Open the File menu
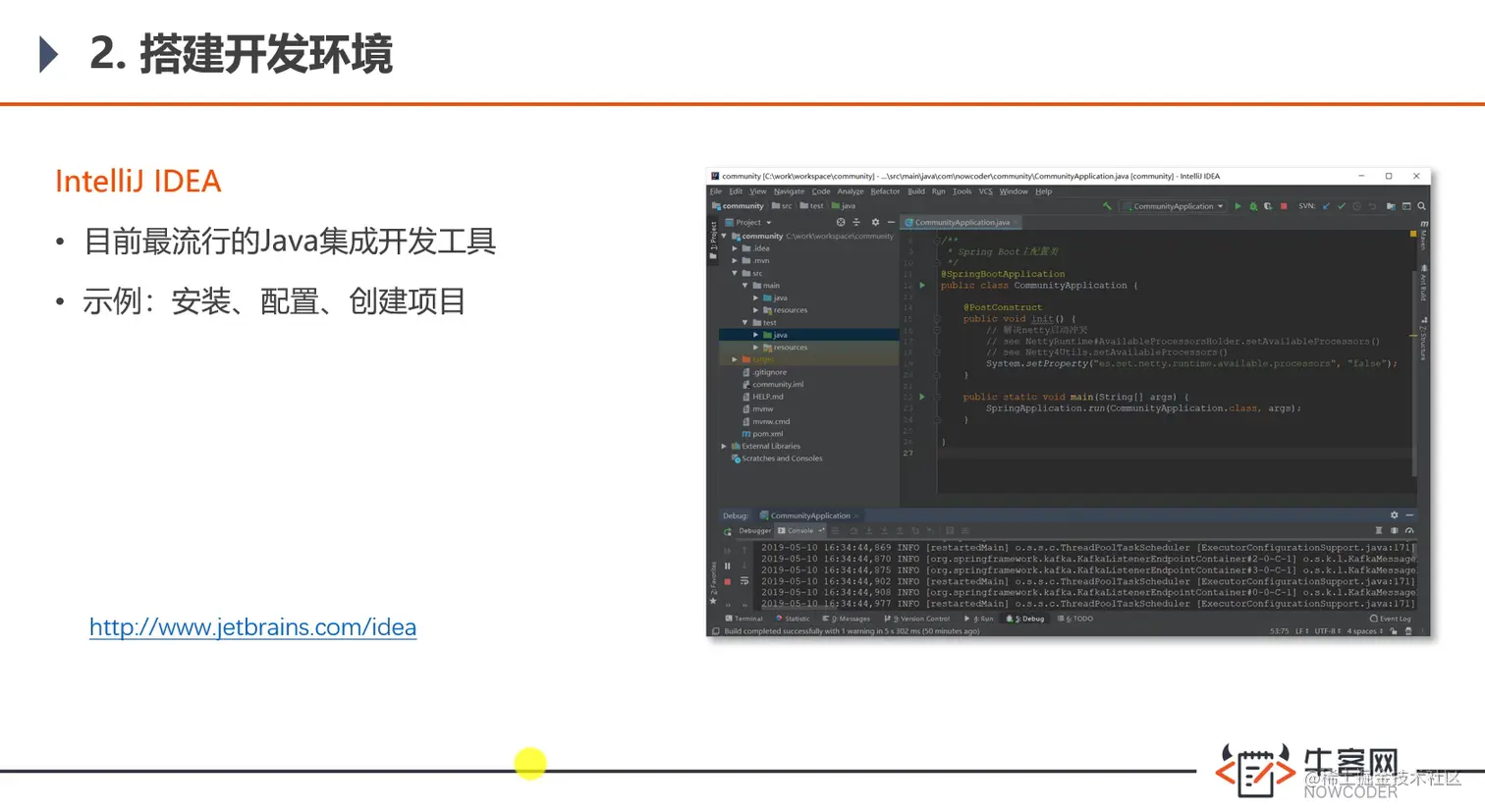Viewport: 1485px width, 811px height. (x=716, y=191)
